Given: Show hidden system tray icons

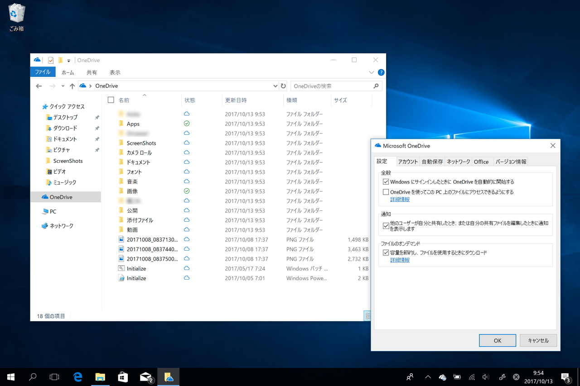Looking at the screenshot, I should (428, 377).
